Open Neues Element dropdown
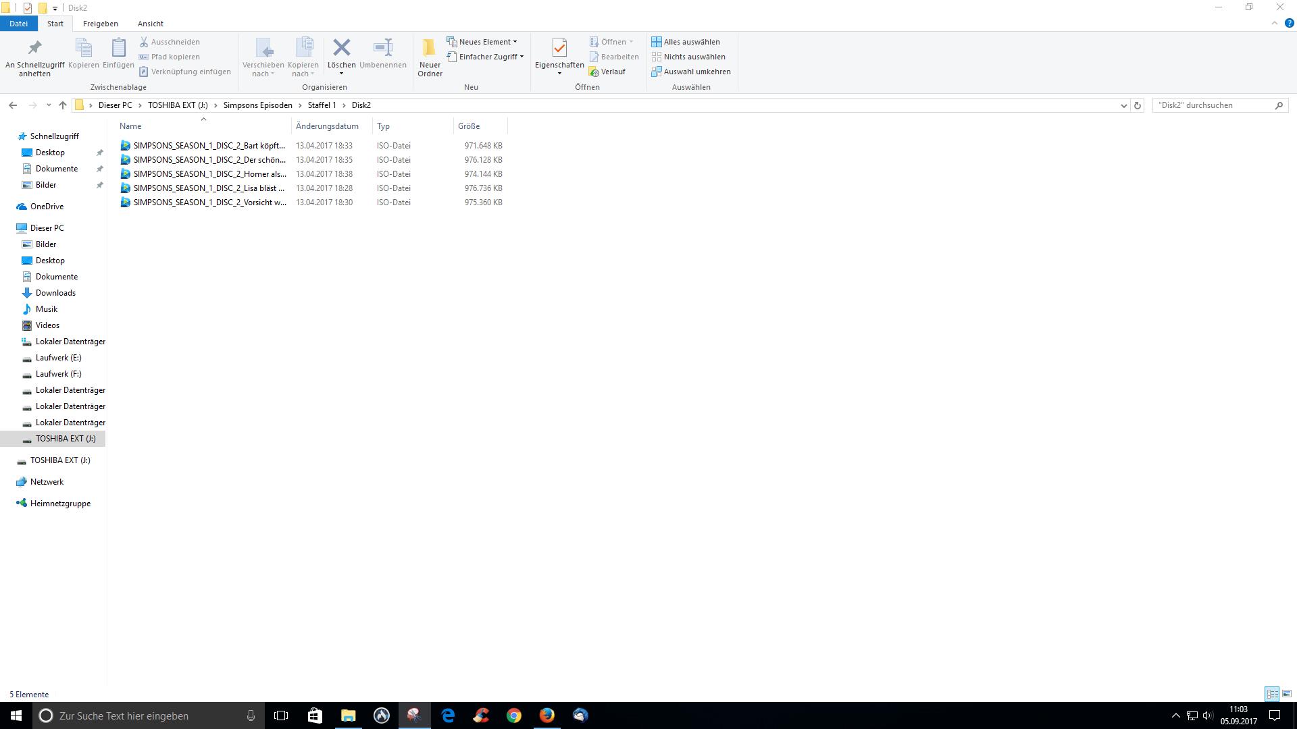 (x=482, y=42)
